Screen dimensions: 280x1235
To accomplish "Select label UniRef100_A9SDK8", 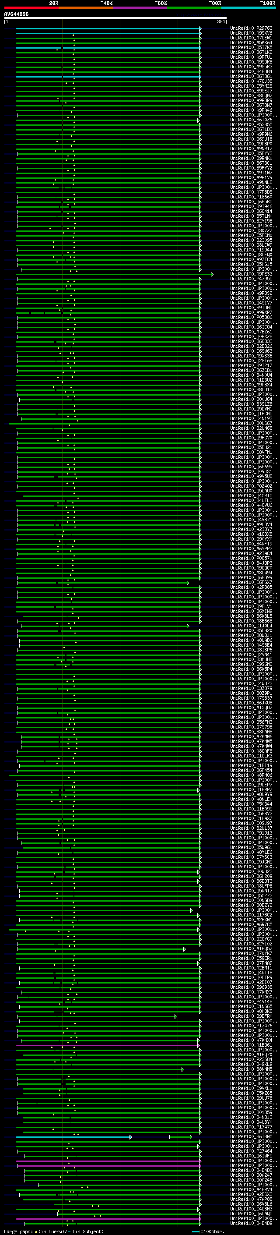I will (x=251, y=62).
